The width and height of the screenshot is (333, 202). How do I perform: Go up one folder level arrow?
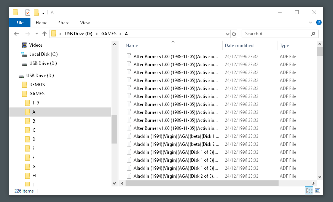(45, 34)
